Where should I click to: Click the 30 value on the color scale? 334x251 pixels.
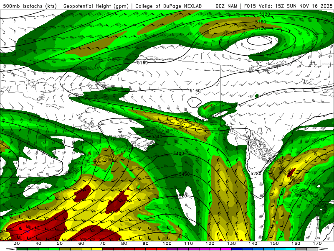[x=17, y=243]
